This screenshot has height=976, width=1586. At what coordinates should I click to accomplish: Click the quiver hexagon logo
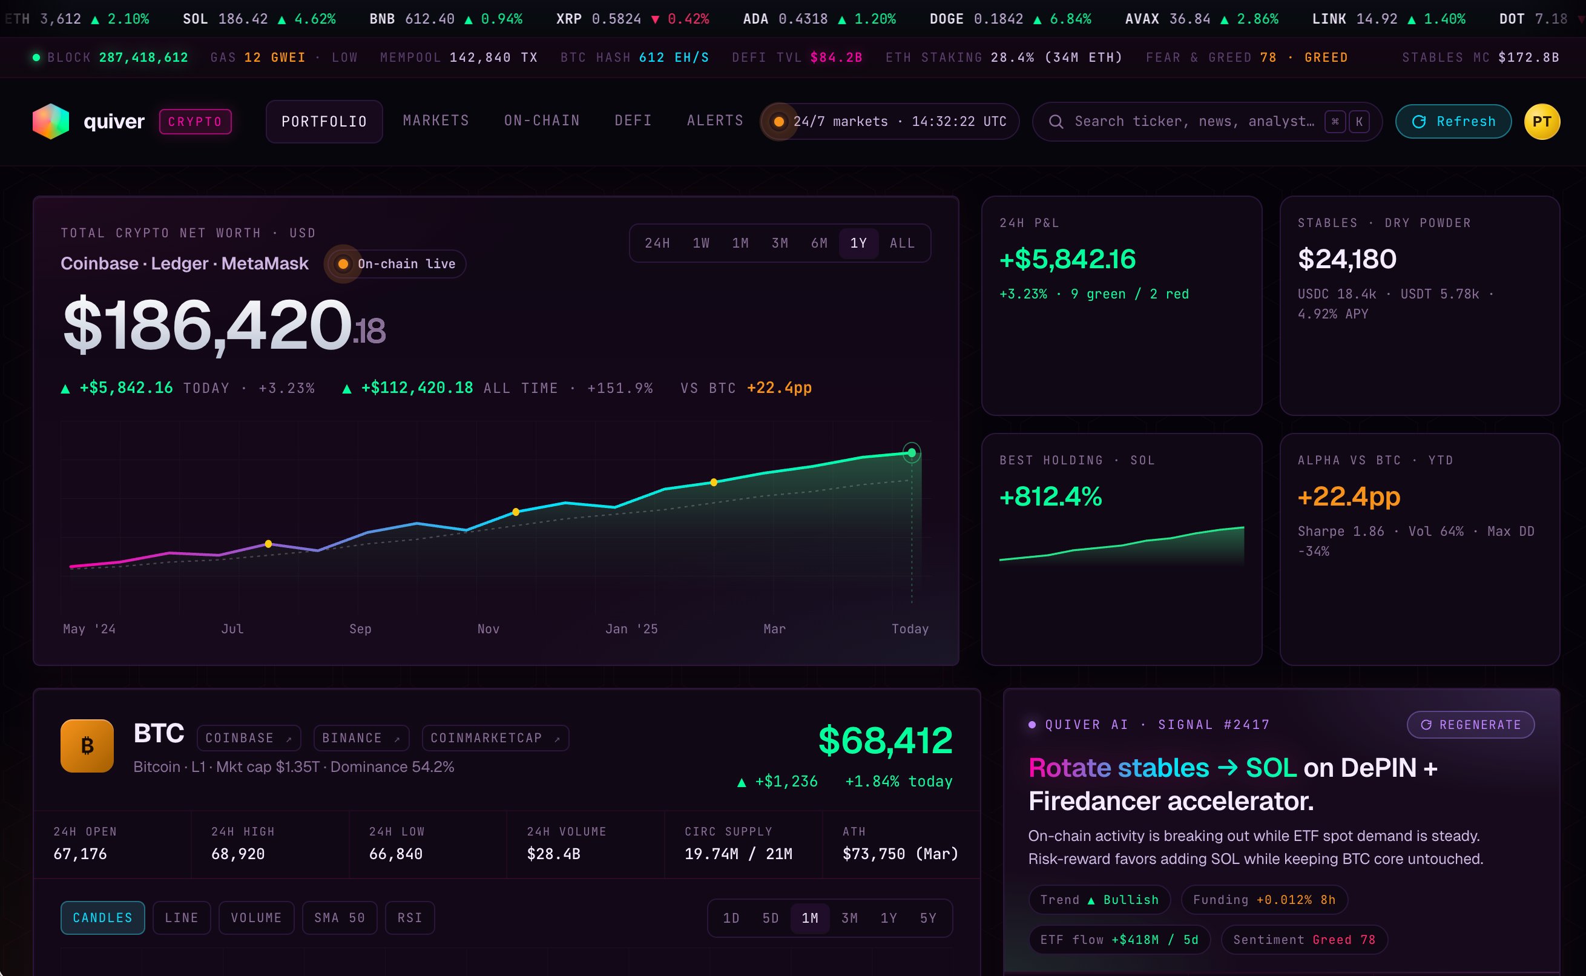[51, 121]
